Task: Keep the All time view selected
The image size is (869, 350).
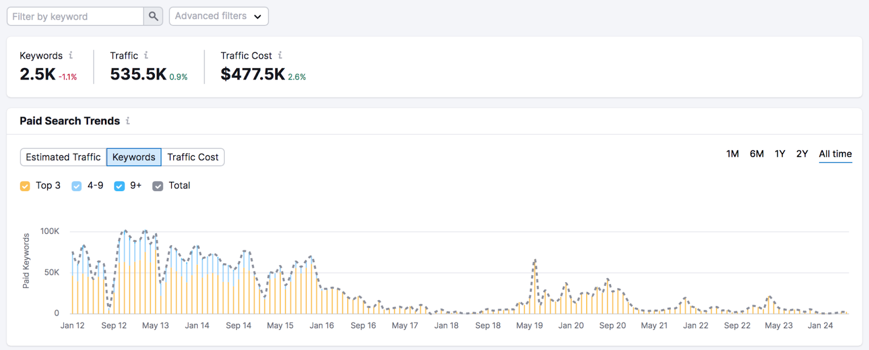Action: tap(835, 154)
